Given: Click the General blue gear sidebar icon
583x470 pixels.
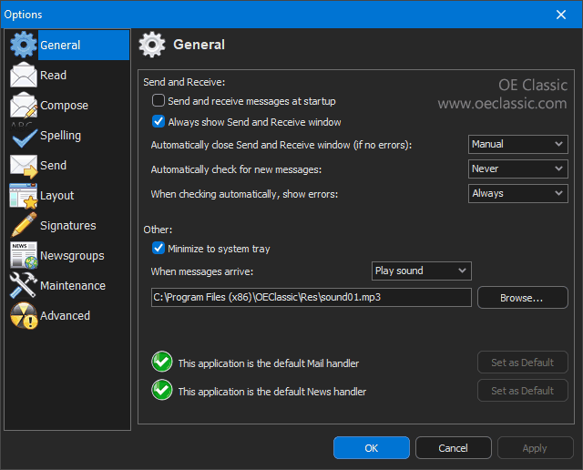Looking at the screenshot, I should point(24,45).
